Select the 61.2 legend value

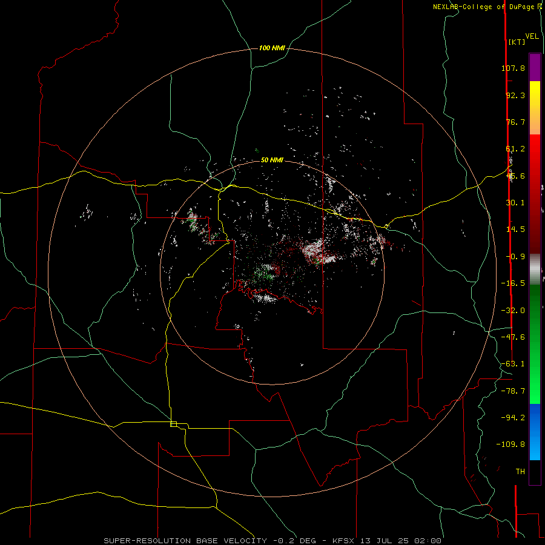[515, 149]
